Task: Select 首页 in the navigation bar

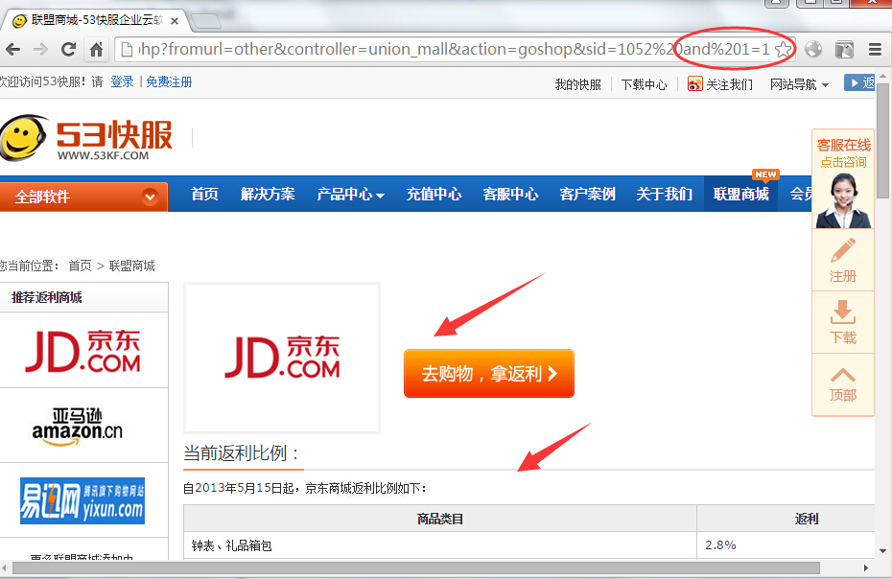Action: click(204, 194)
